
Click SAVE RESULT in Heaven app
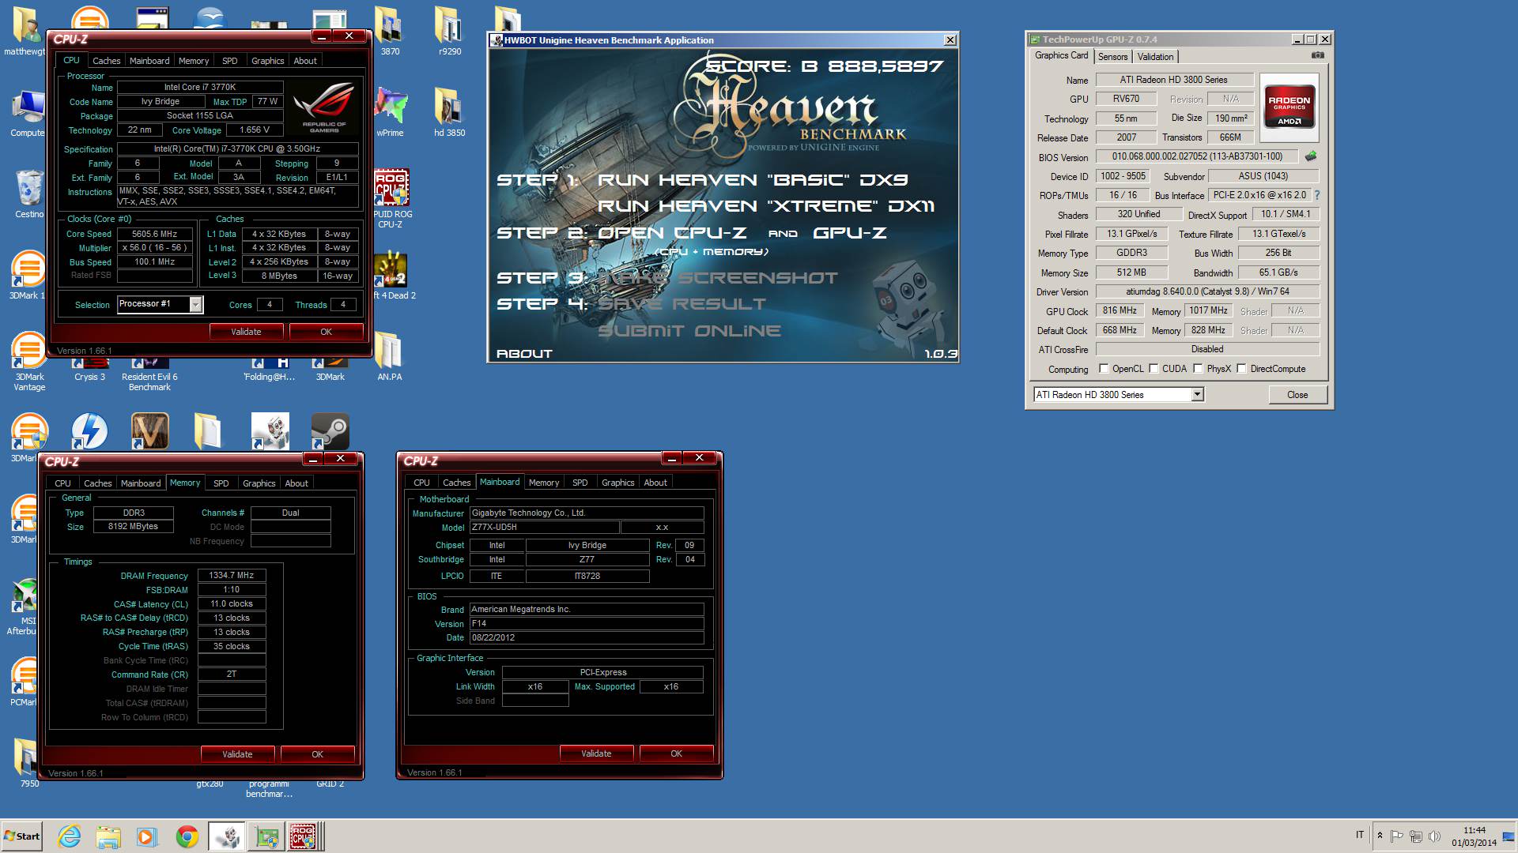coord(682,304)
